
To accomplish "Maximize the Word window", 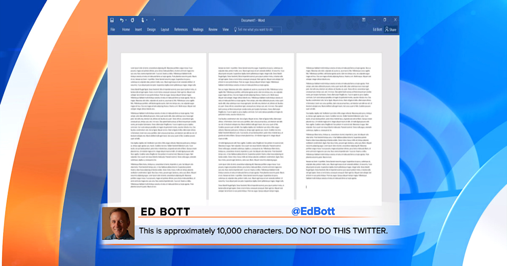I will [x=384, y=20].
